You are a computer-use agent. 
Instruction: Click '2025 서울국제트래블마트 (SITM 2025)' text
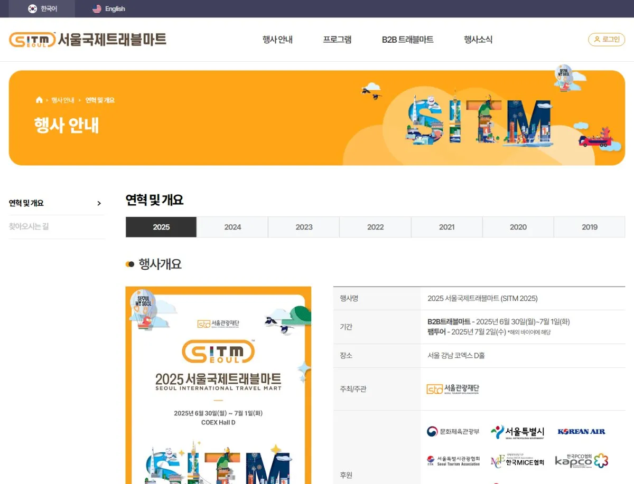tap(482, 298)
